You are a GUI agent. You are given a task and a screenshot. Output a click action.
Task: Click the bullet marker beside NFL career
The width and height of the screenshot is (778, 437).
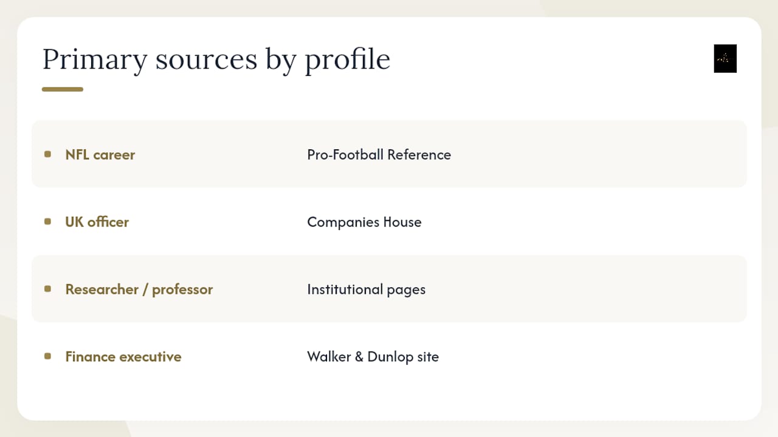(x=48, y=154)
